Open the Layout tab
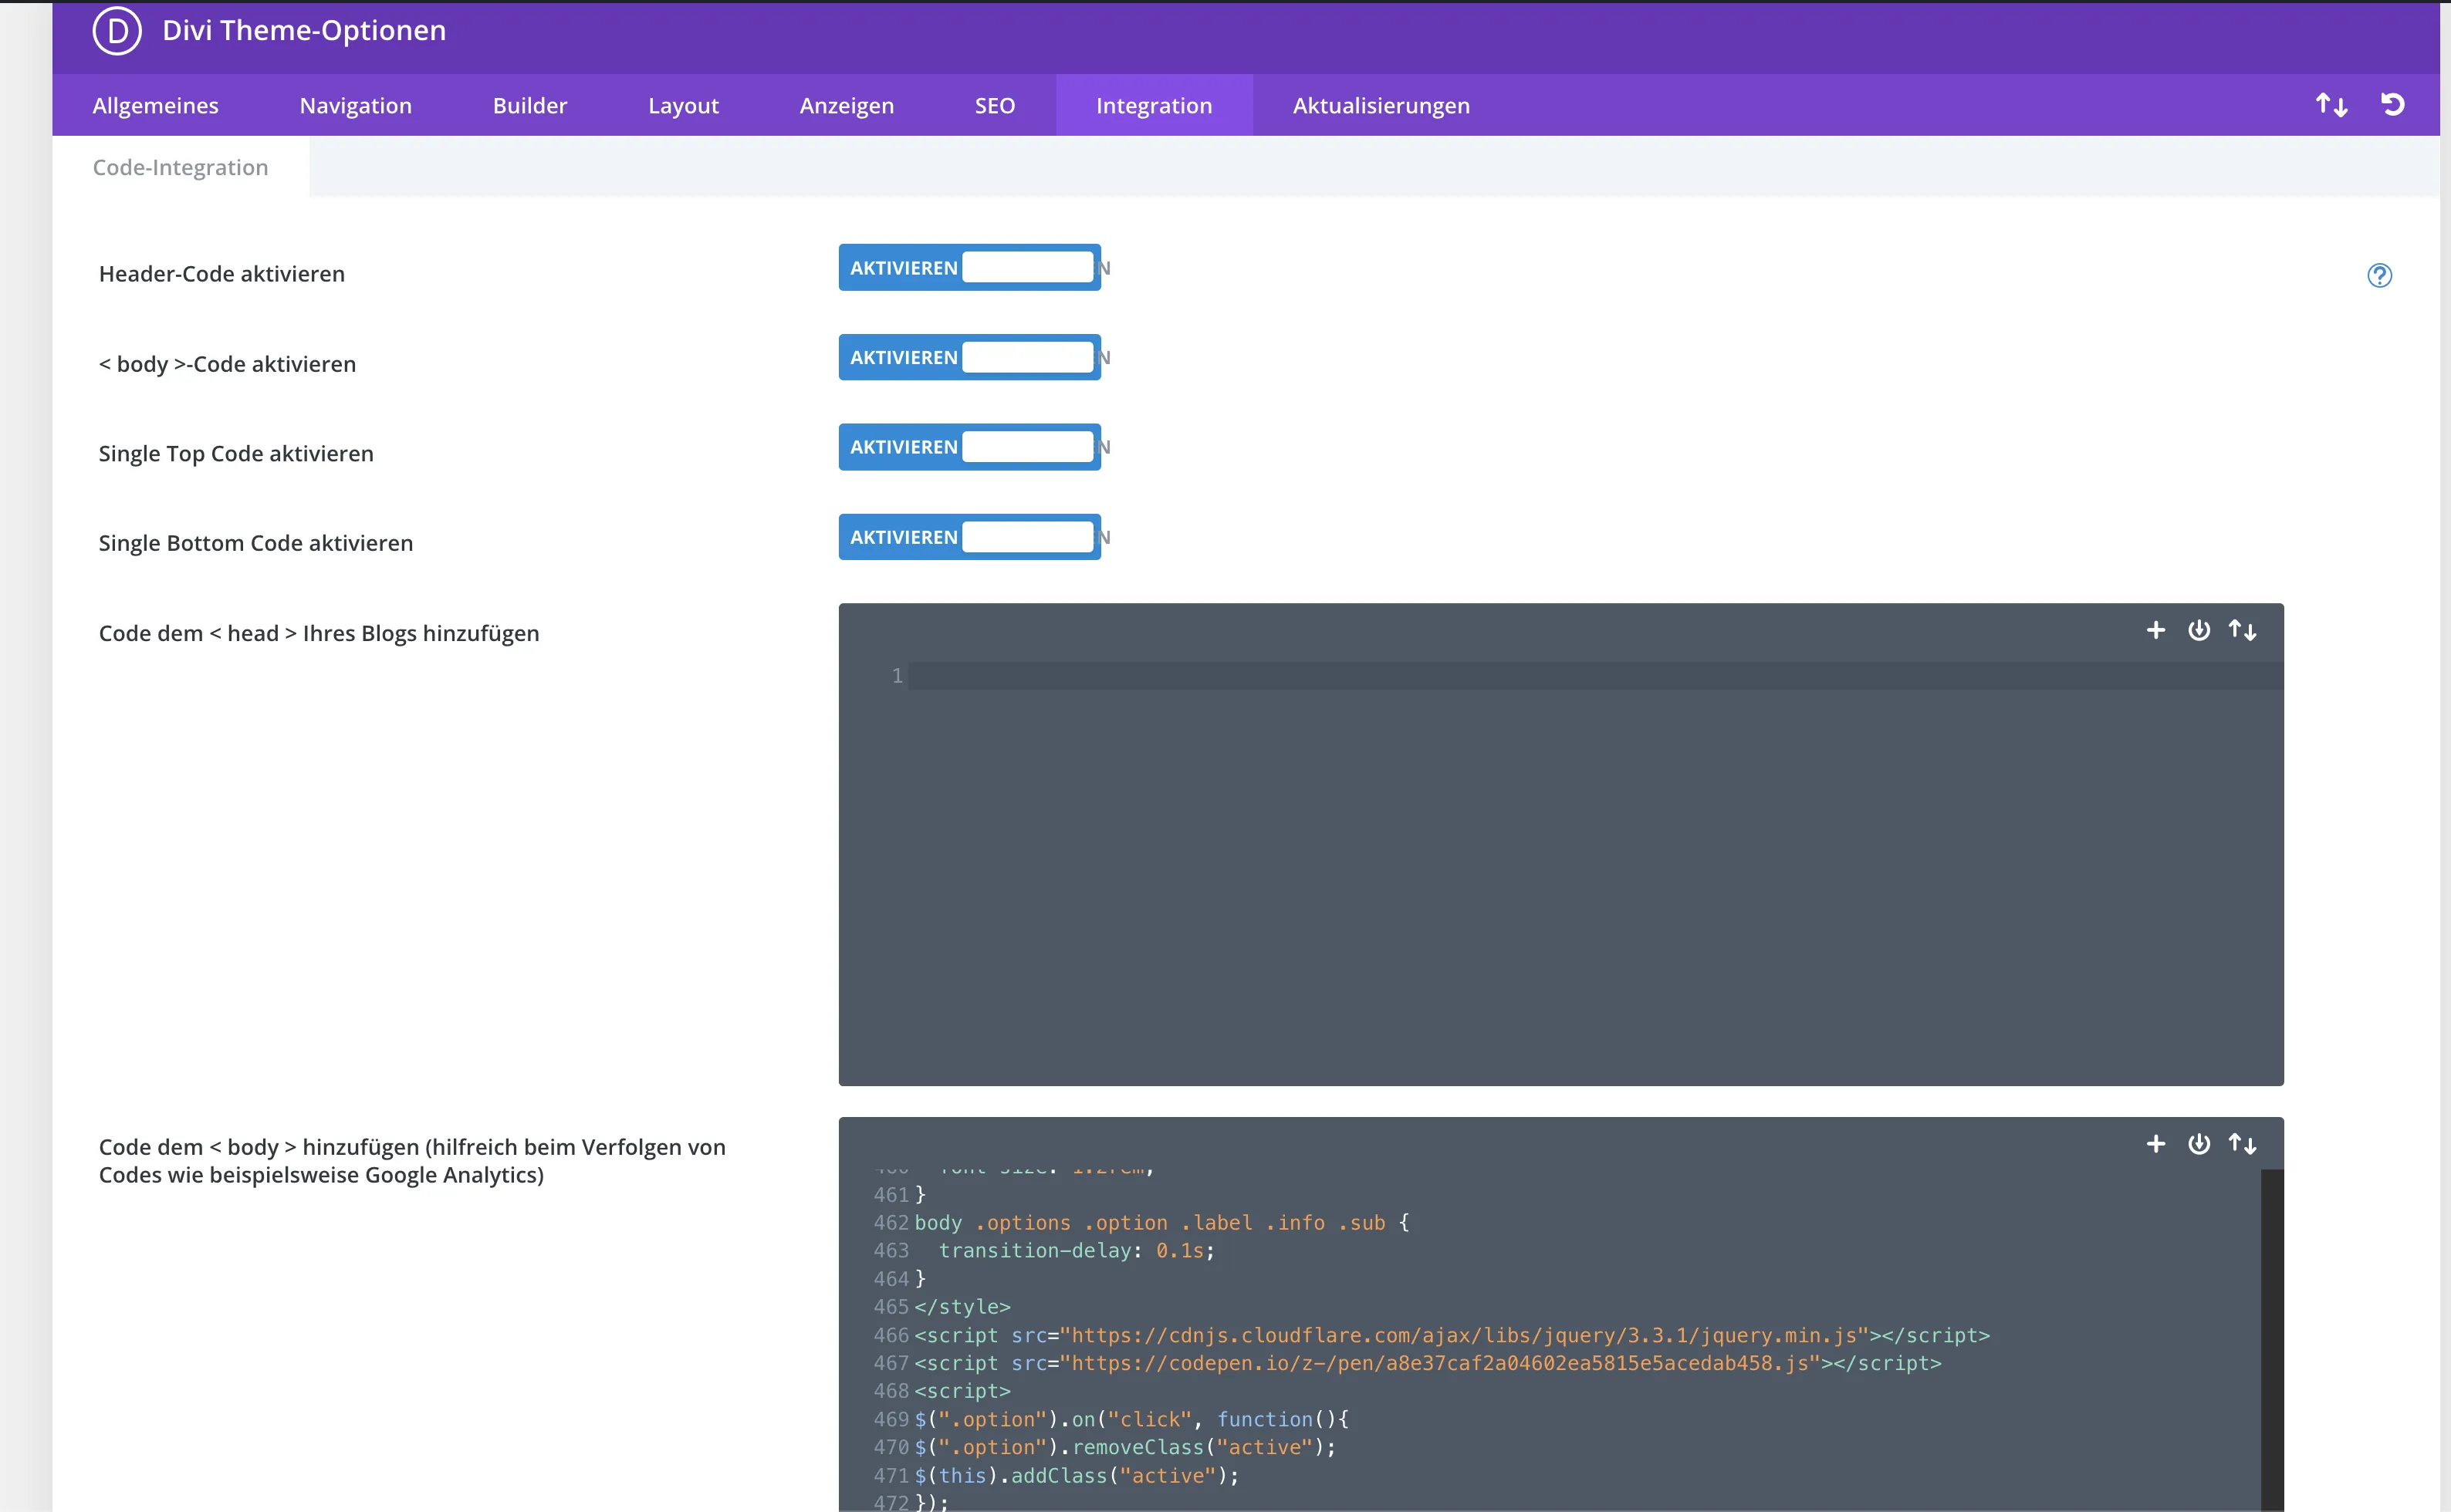 click(683, 105)
